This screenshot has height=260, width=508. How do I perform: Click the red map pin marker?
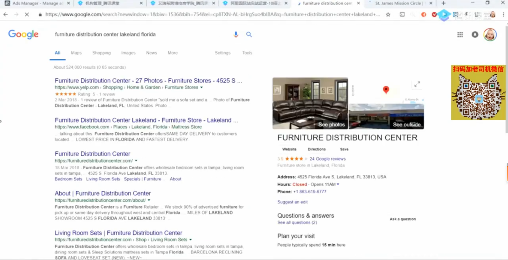click(386, 90)
